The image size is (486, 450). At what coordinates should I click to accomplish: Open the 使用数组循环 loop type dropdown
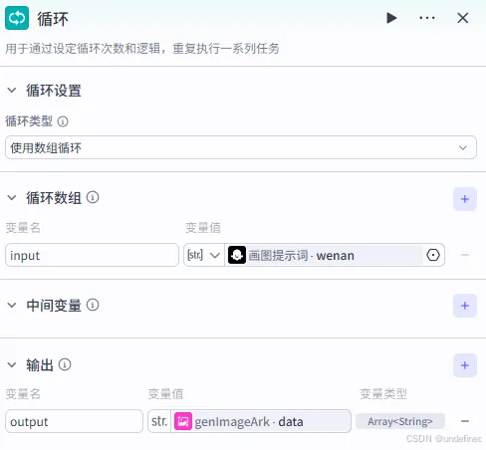[241, 147]
